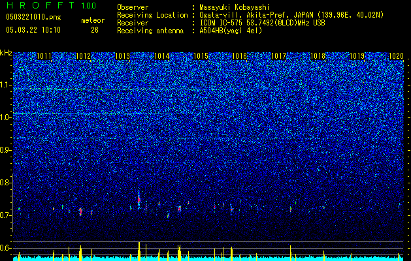Viewport: 411px width, 261px height.
Task: Click observer name Masayuki Kobayashi
Action: (x=235, y=7)
